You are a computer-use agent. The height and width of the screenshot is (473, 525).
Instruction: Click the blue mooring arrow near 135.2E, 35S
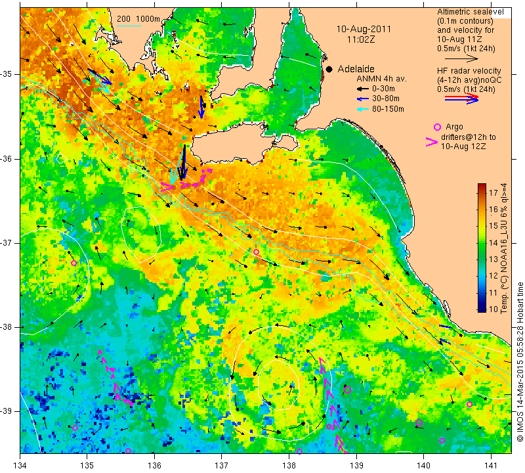[101, 78]
